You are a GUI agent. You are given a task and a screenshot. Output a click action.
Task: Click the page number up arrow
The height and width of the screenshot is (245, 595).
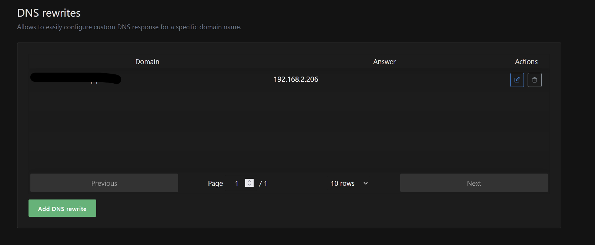250,181
